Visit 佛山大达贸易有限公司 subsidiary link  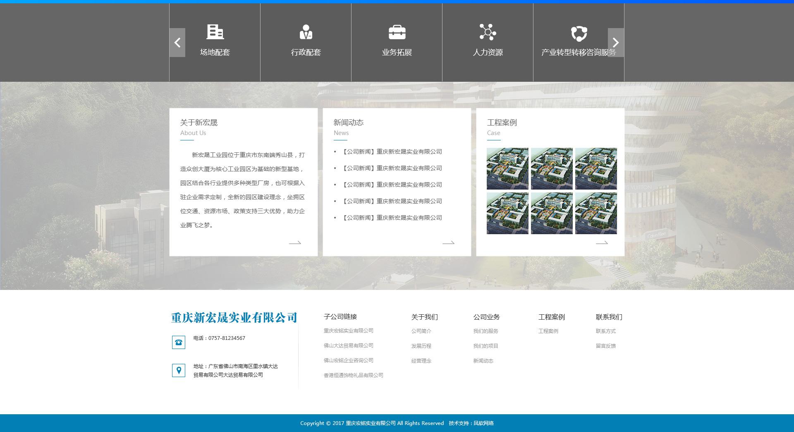348,346
